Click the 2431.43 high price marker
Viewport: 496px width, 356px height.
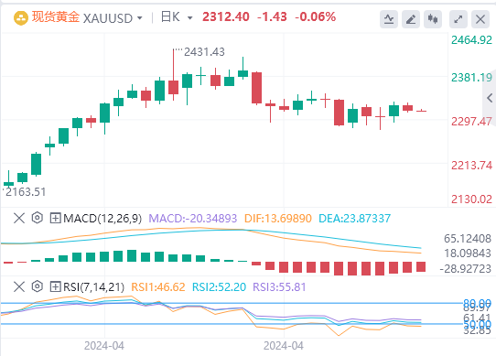(x=204, y=52)
